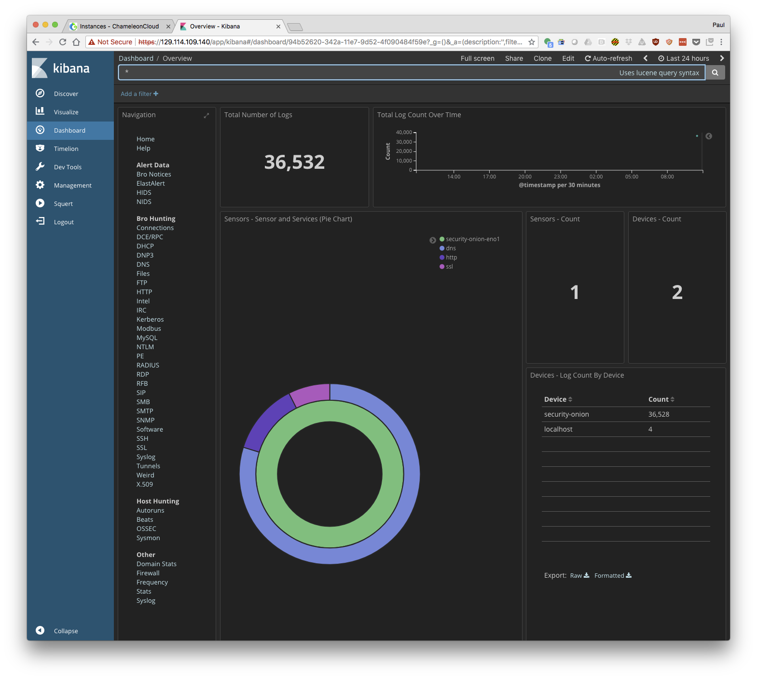Open a new browser tab
The image size is (757, 679).
tap(295, 27)
